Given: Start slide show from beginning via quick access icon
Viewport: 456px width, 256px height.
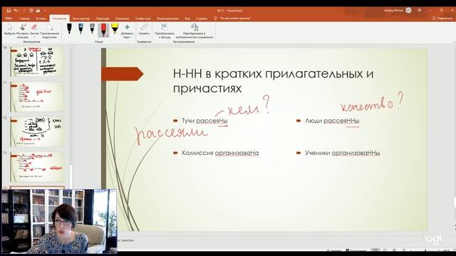Looking at the screenshot, I should coord(31,11).
